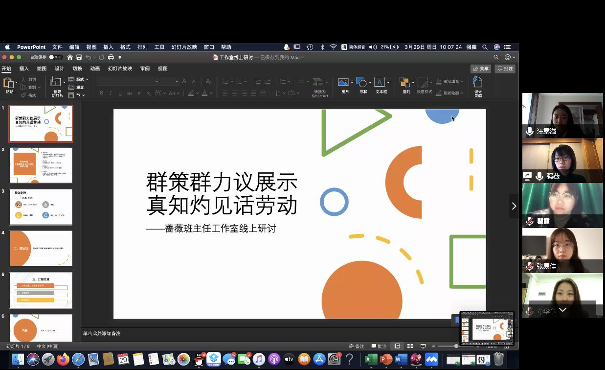Toggle the AutoSave (自动保存) switch

(x=54, y=57)
